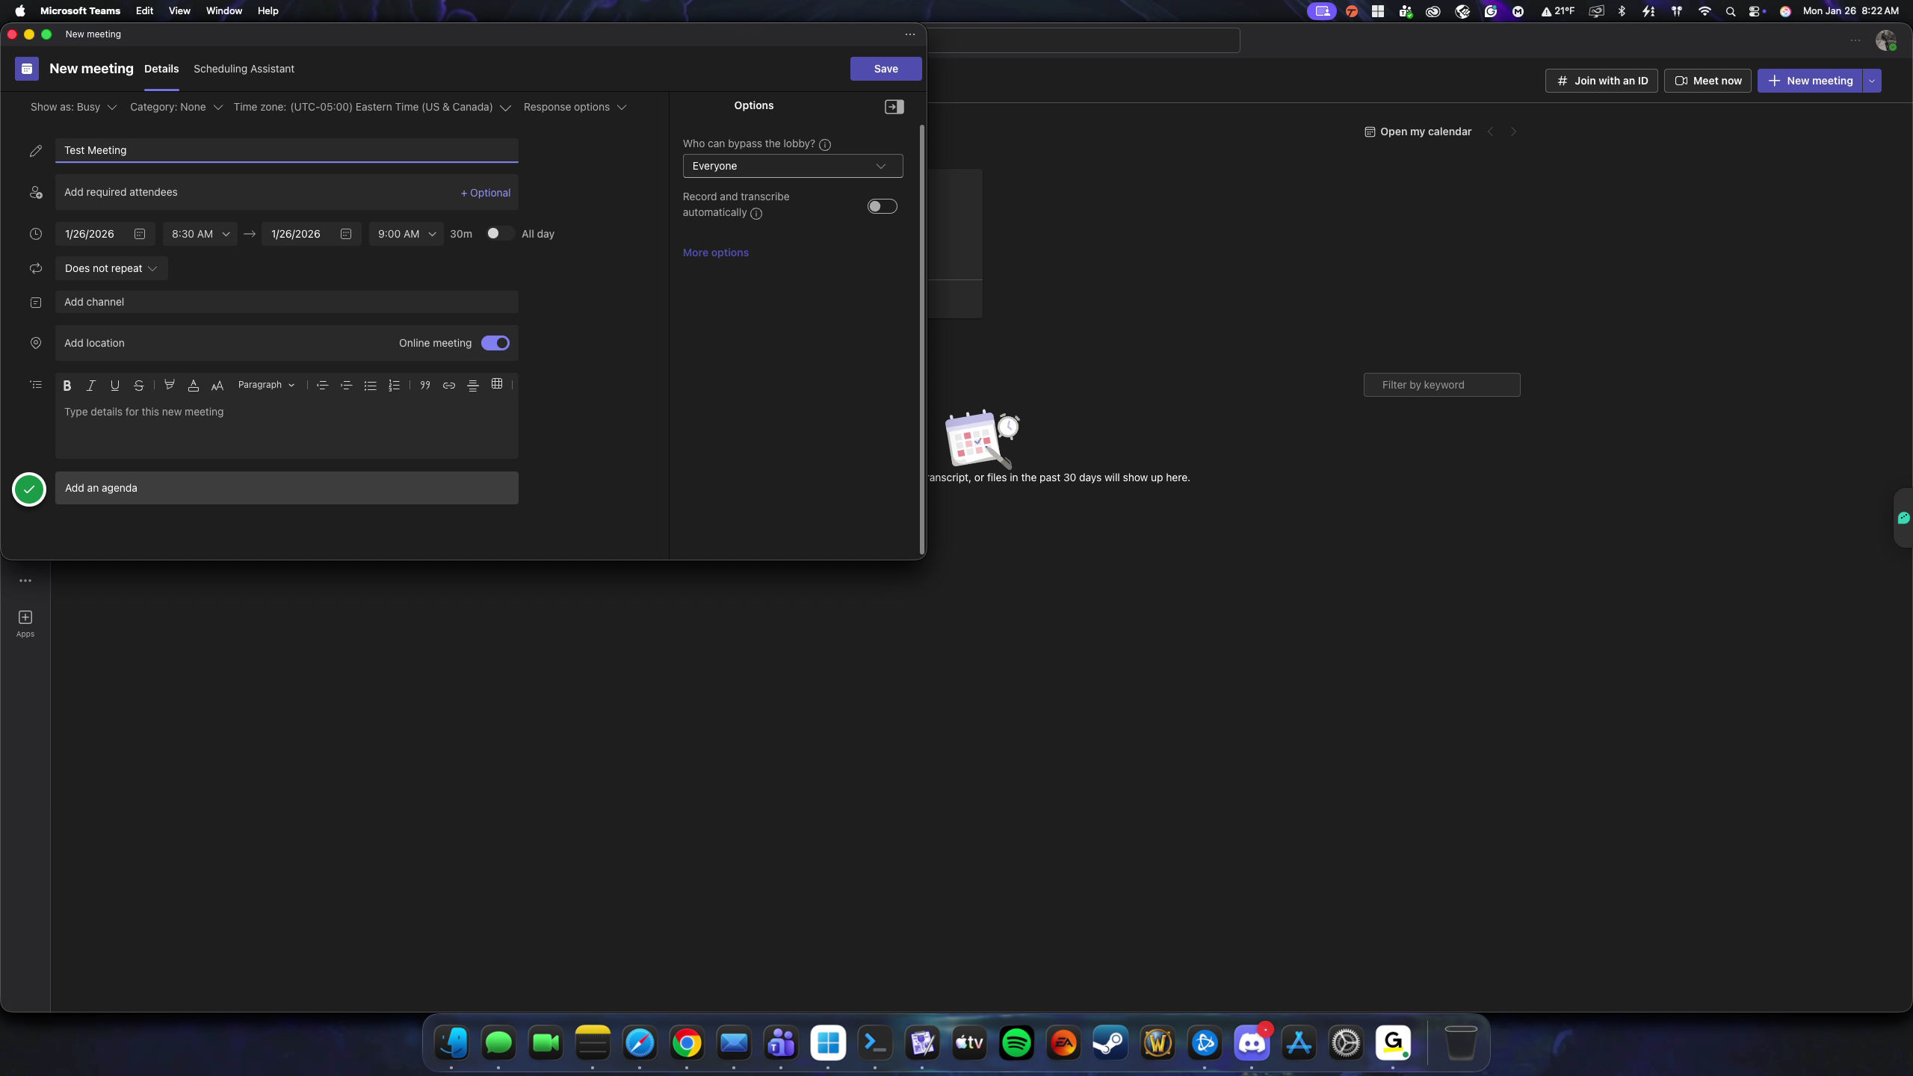Click the Filter by keyword box
The height and width of the screenshot is (1076, 1913).
tap(1442, 385)
